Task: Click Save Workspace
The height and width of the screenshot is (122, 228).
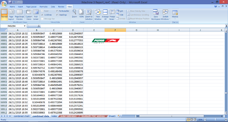Action: 156,15
